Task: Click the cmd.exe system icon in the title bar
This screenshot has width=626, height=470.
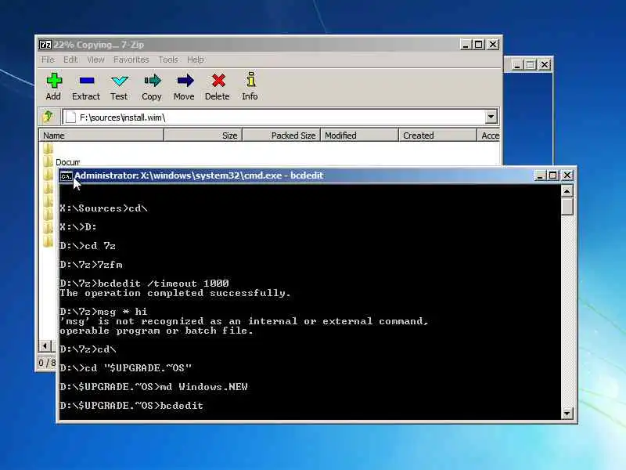Action: coord(66,175)
